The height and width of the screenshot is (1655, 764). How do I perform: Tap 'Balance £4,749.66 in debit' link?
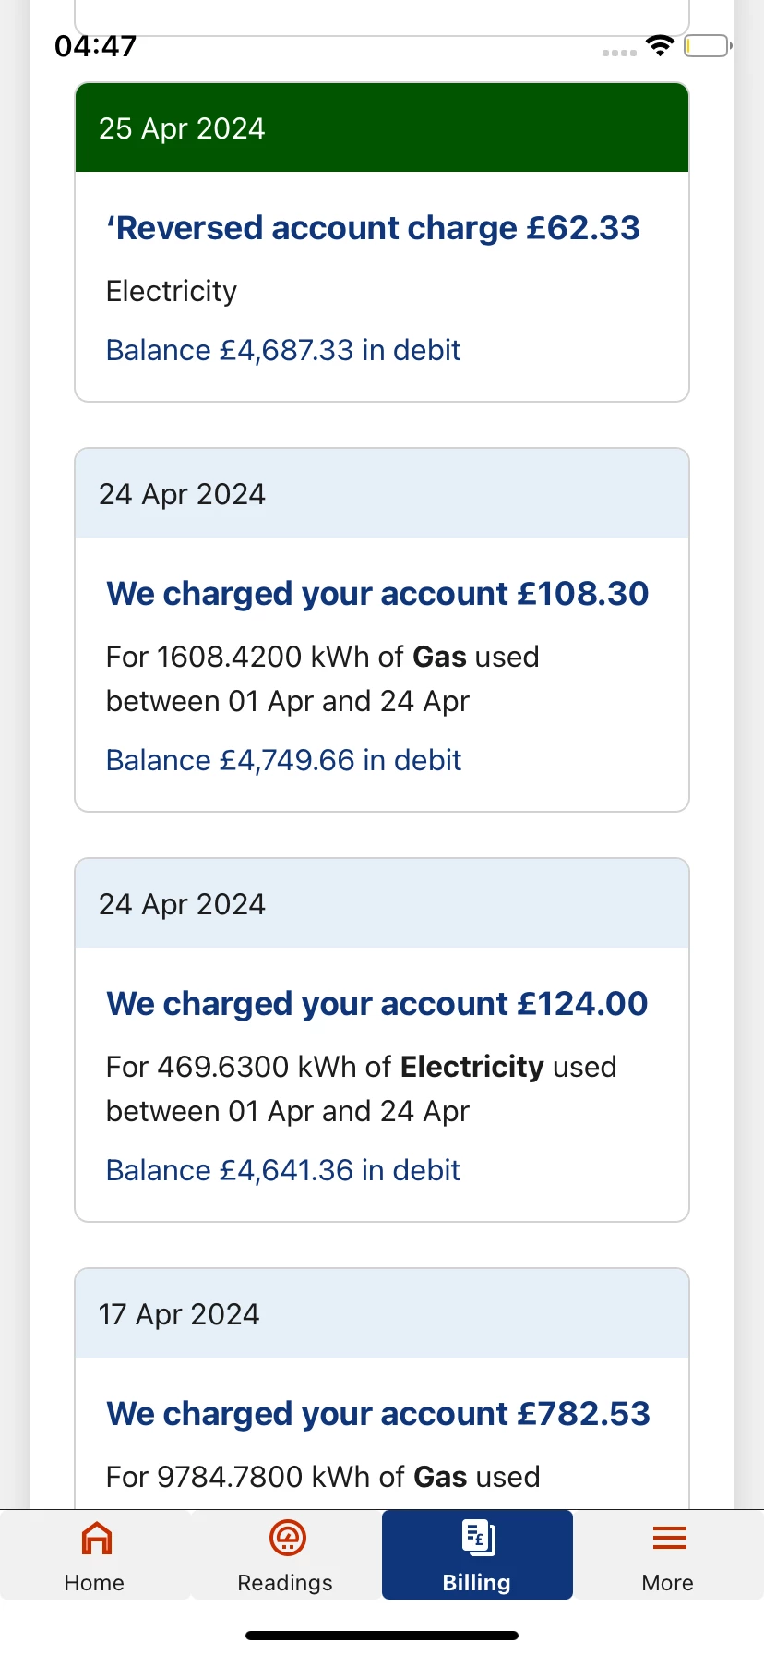click(283, 761)
